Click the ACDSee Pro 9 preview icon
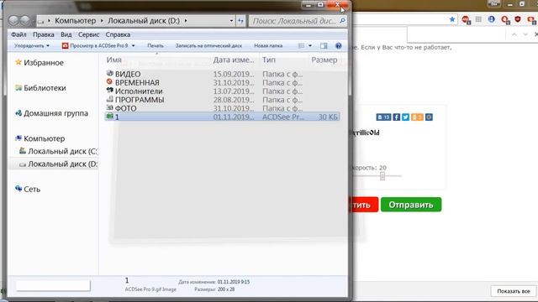538x302 pixels. 66,45
